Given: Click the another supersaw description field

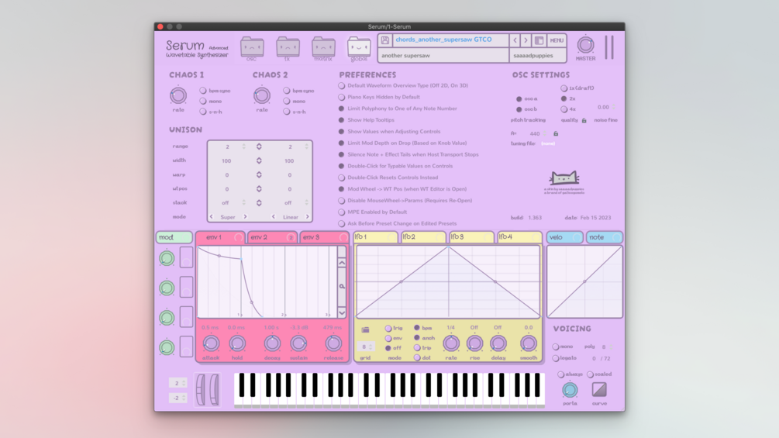Looking at the screenshot, I should (443, 56).
